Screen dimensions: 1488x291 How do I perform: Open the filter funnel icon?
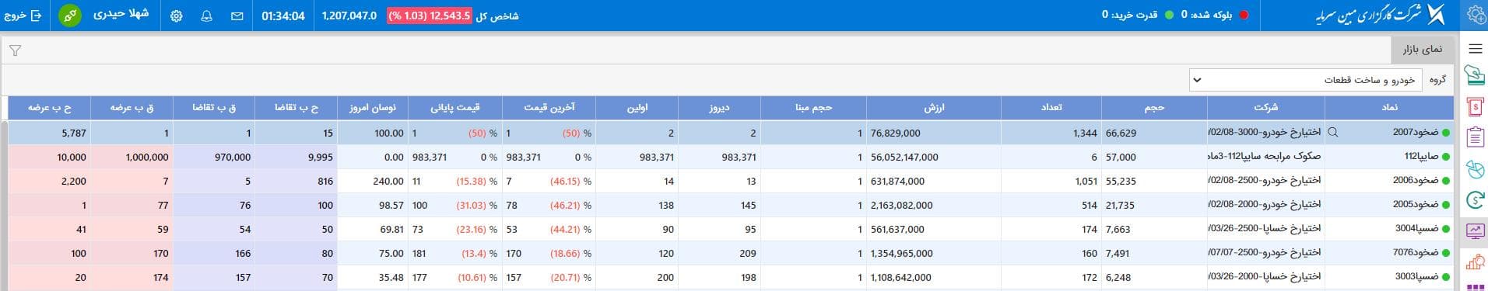click(15, 50)
